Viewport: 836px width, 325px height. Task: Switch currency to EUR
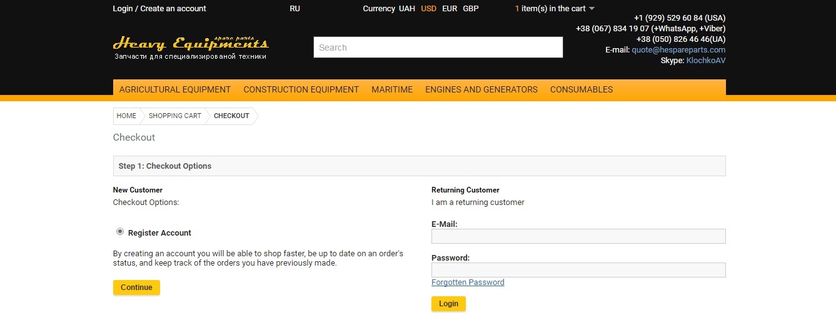[x=450, y=9]
